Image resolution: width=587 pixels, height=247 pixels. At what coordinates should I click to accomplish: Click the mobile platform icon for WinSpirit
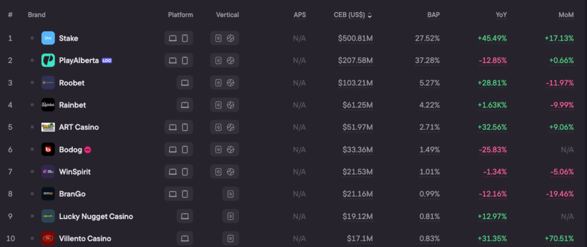(x=185, y=172)
